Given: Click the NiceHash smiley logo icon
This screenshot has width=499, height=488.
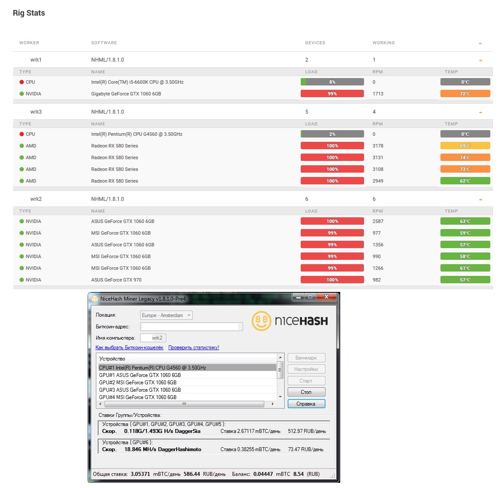Looking at the screenshot, I should coord(261,321).
